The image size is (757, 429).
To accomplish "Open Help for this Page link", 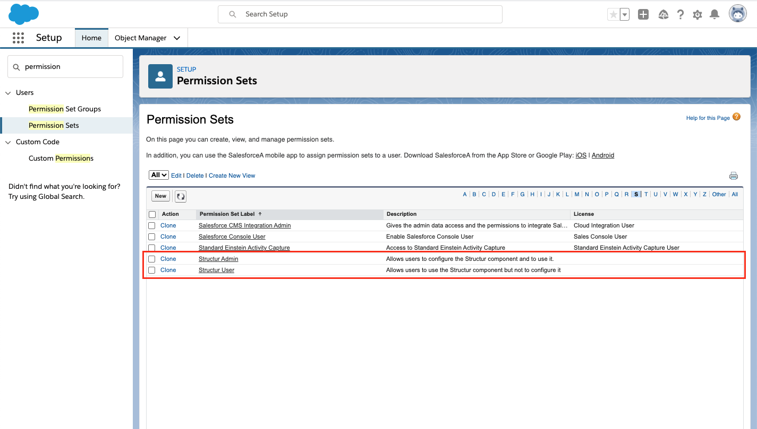I will [x=708, y=118].
